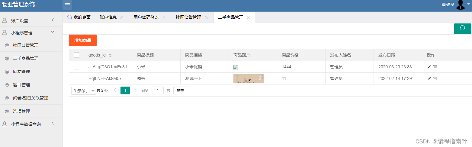Toggle the sidebar collapse hamburger icon
The image size is (472, 147).
(x=67, y=5)
